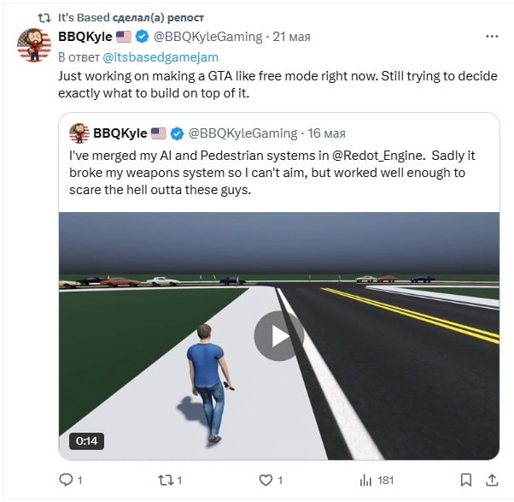This screenshot has width=514, height=502.
Task: Click the reply speech bubble icon
Action: tap(67, 480)
